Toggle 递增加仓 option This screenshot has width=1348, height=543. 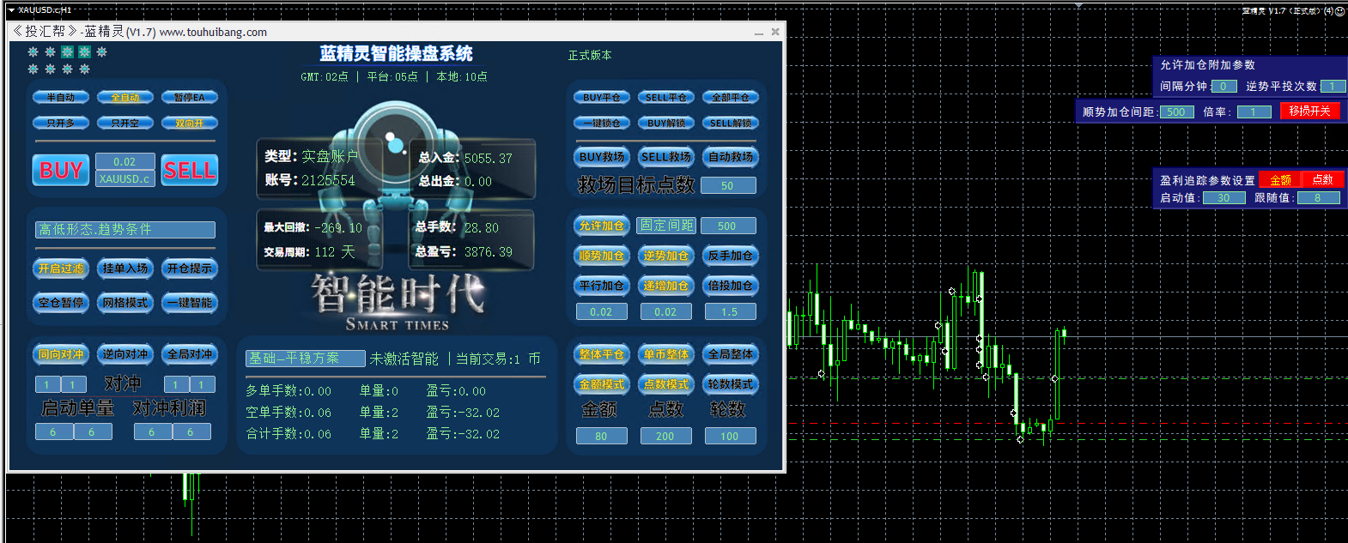pyautogui.click(x=666, y=286)
